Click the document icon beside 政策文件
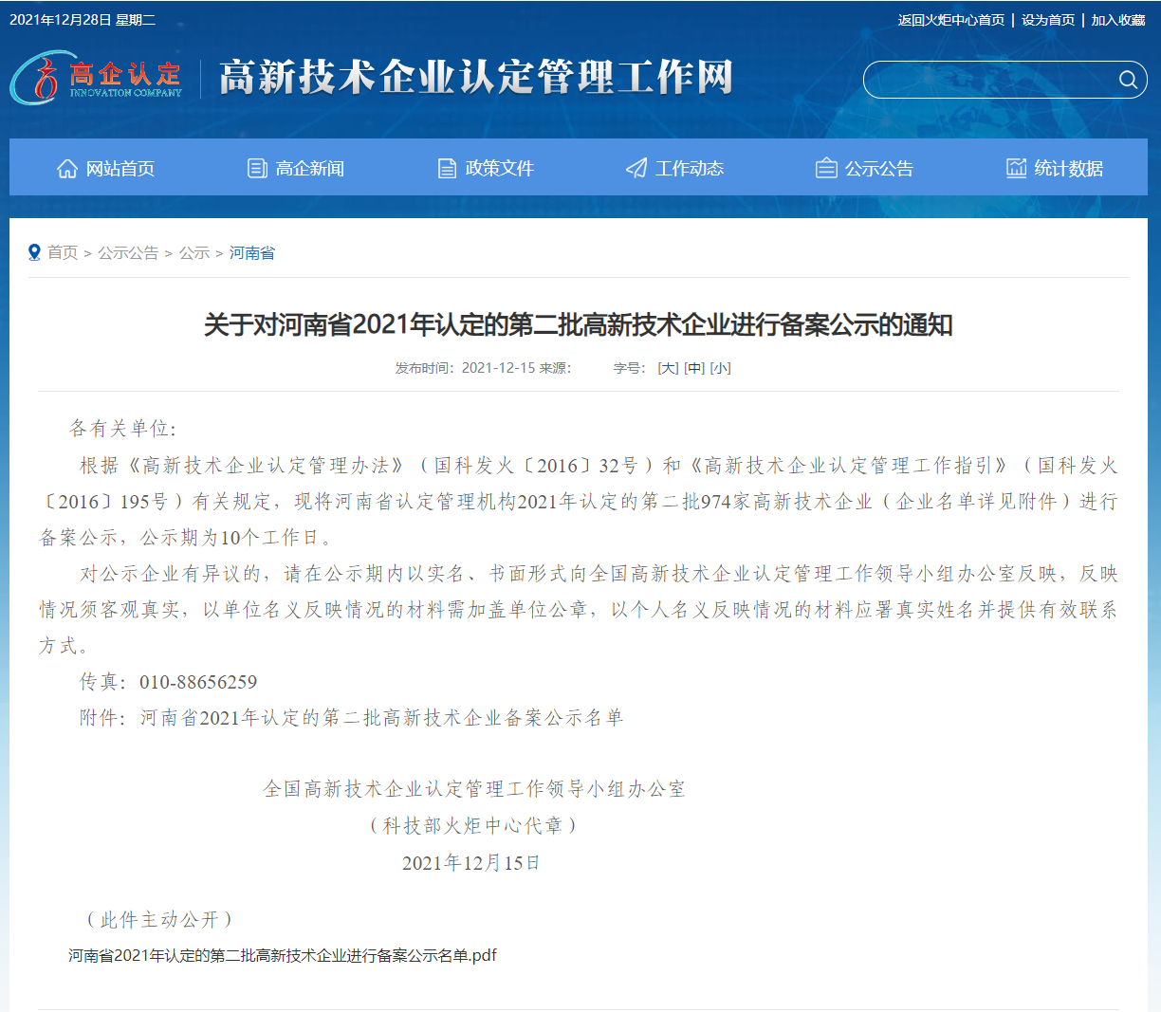Image resolution: width=1161 pixels, height=1012 pixels. pos(447,169)
